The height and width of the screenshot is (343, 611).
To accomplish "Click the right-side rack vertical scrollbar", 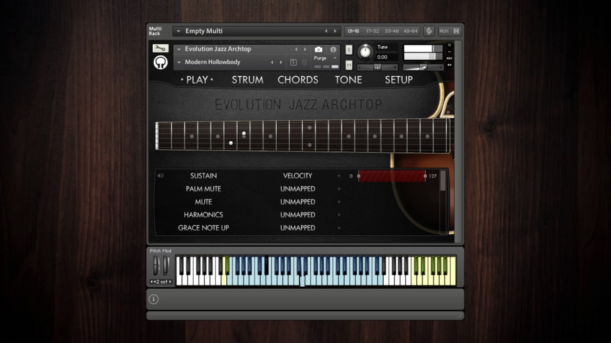I will coord(458,141).
